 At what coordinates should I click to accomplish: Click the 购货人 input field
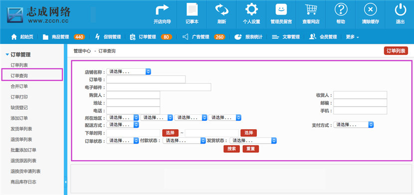133,95
